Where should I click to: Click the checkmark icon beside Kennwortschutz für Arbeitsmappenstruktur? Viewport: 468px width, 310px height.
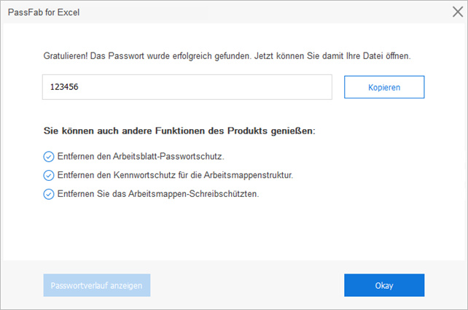[x=49, y=175]
